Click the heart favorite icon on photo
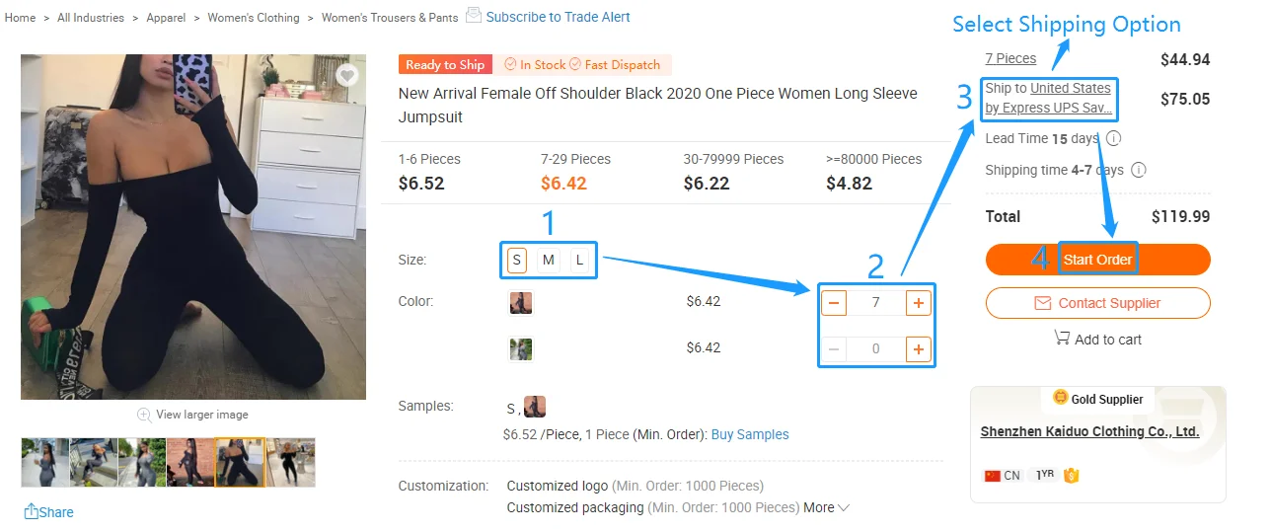1271x532 pixels. [x=346, y=75]
